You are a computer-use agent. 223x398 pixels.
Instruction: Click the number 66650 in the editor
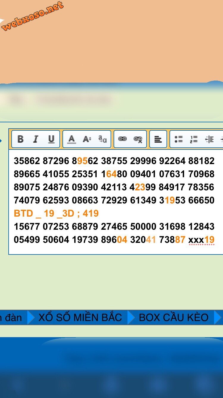tap(201, 200)
